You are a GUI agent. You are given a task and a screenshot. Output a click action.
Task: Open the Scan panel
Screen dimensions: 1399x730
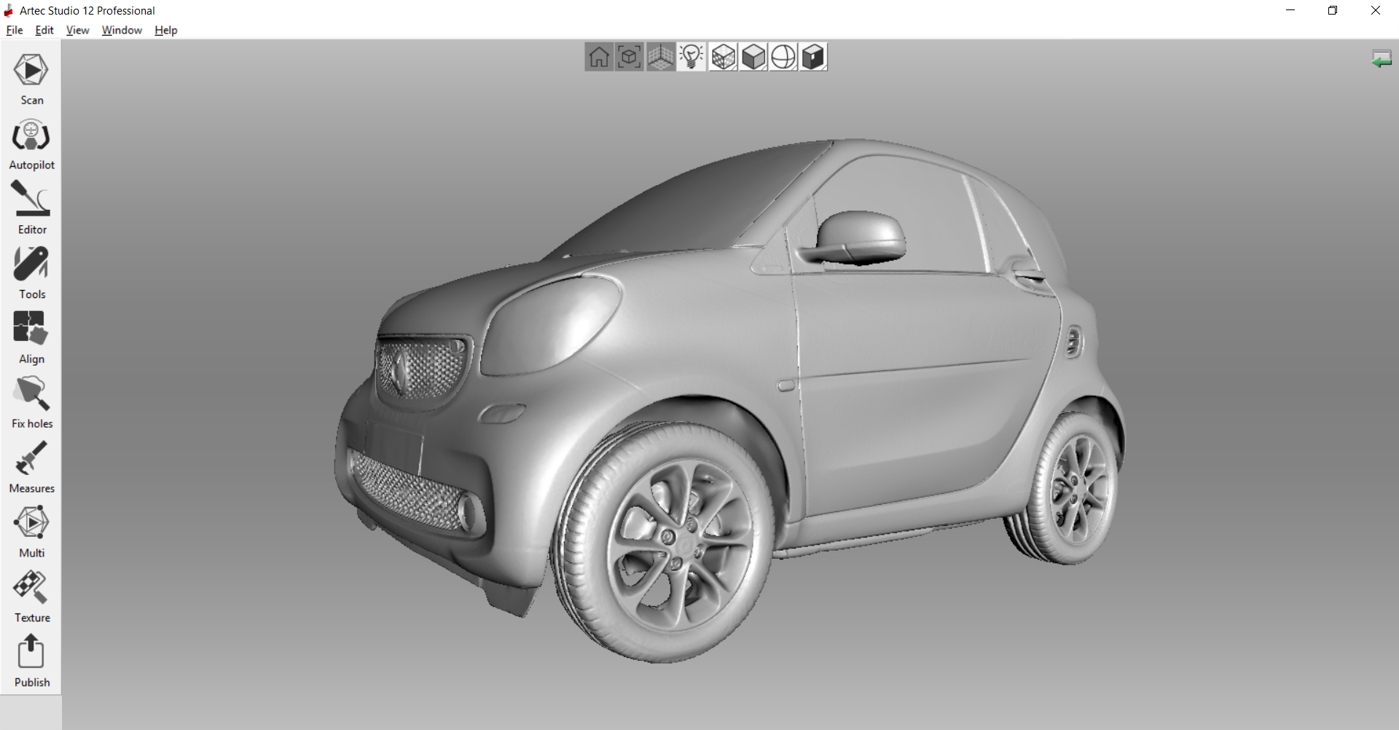click(31, 79)
